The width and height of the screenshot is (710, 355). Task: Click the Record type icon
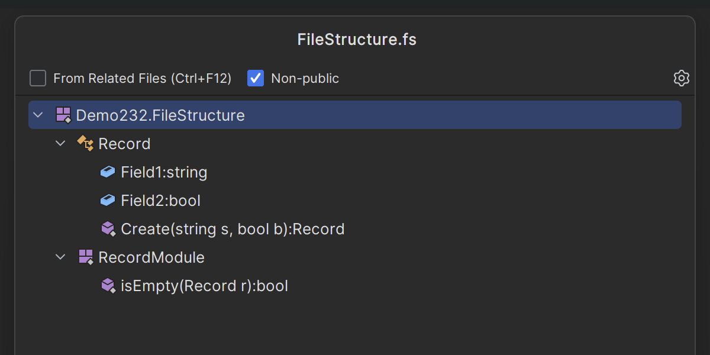point(86,143)
